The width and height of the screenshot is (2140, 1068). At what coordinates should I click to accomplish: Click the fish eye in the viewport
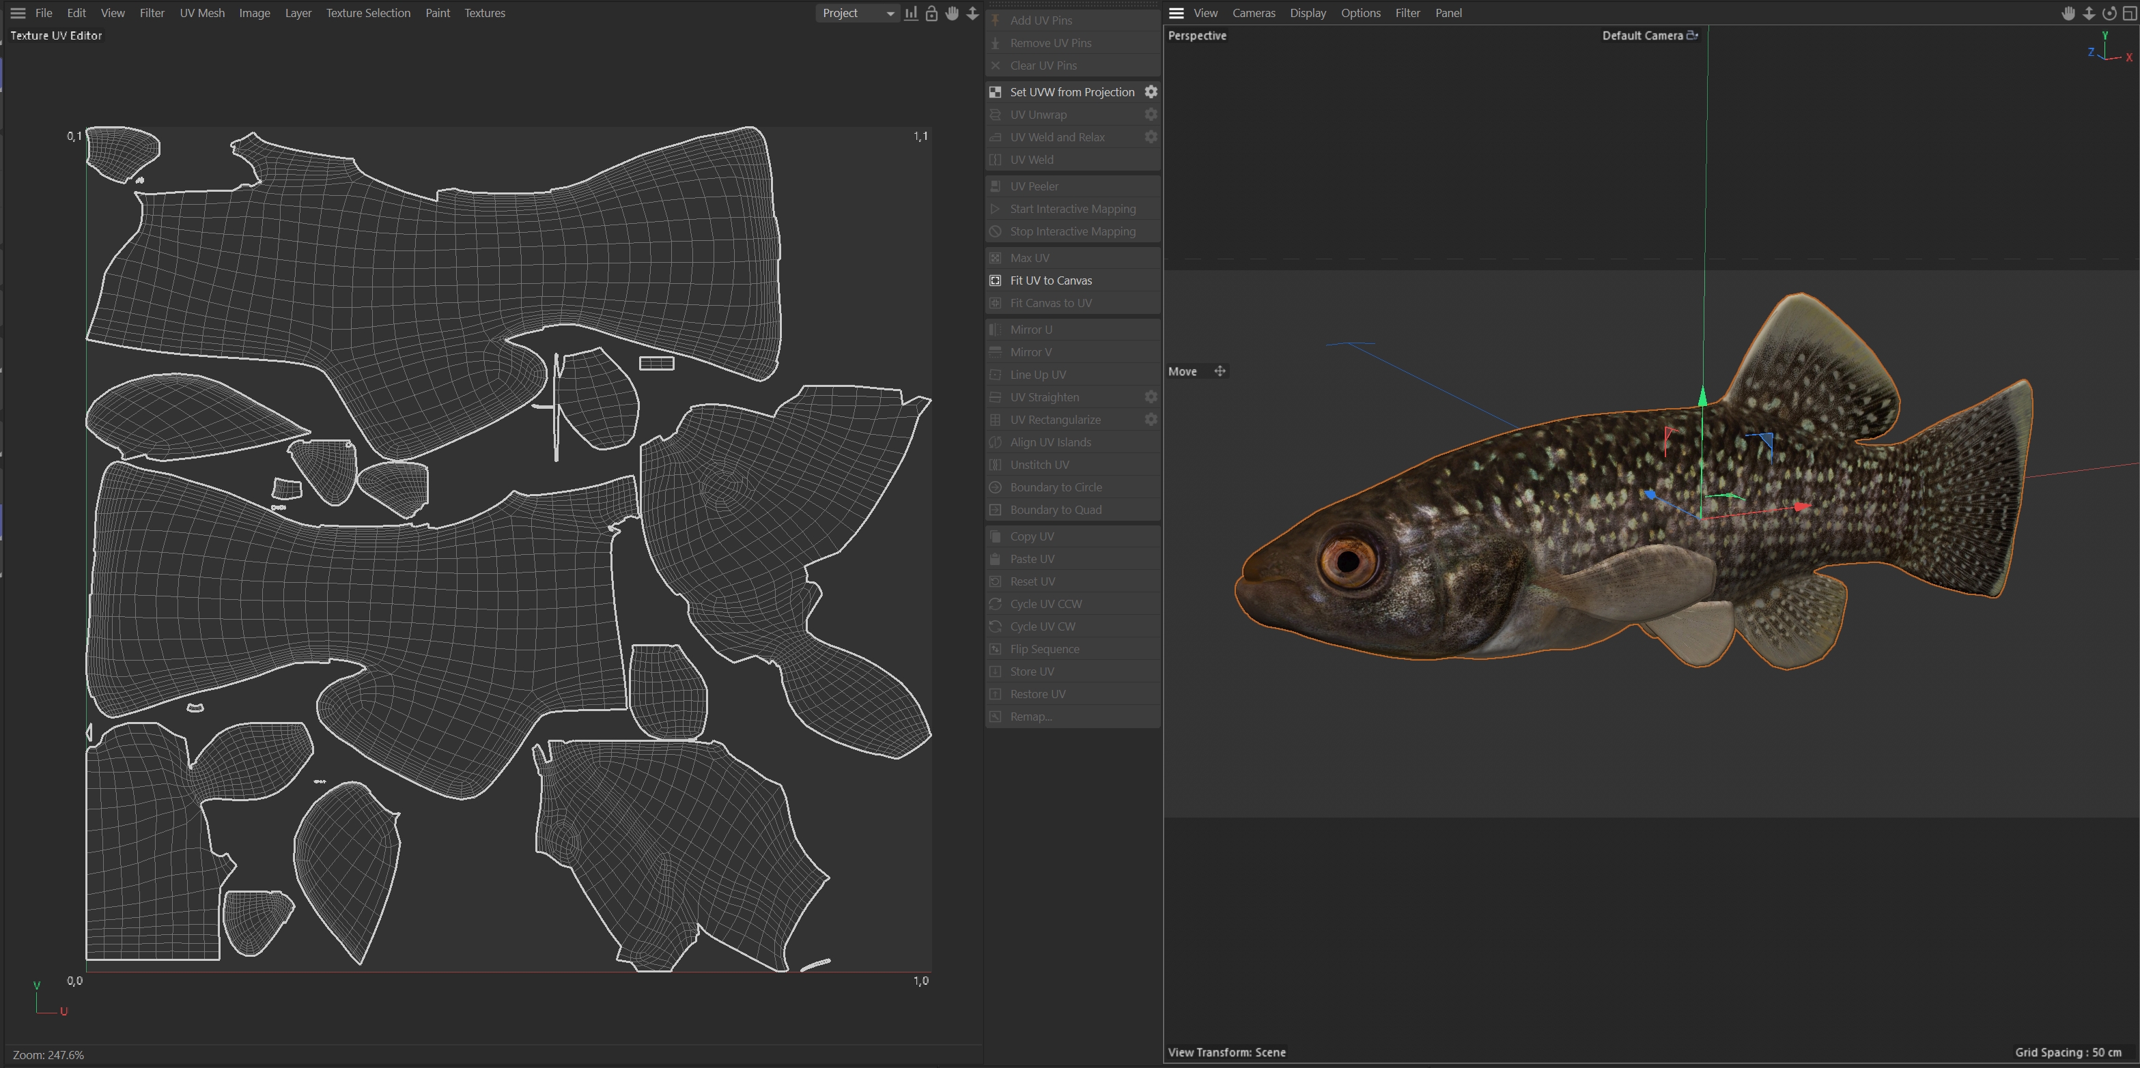(1347, 562)
